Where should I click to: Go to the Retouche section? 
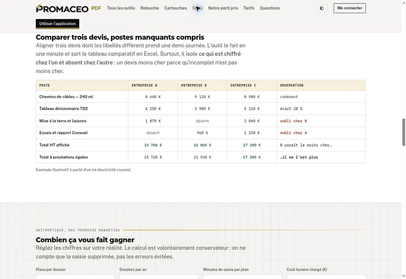(149, 8)
